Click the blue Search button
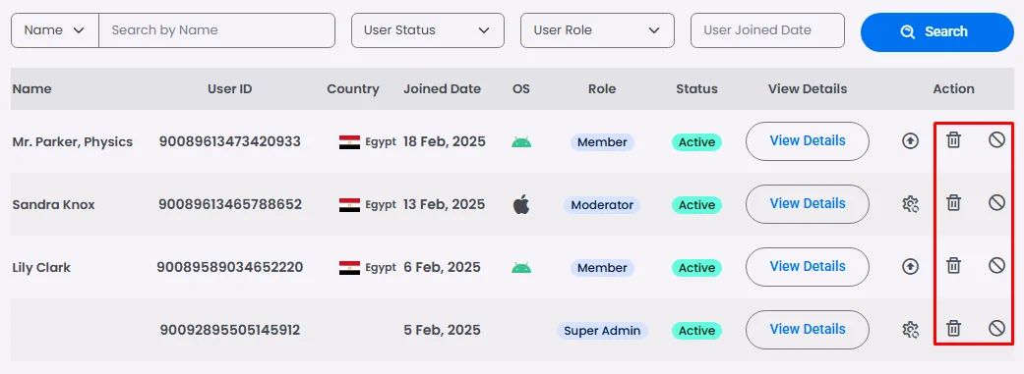Image resolution: width=1024 pixels, height=374 pixels. [937, 32]
